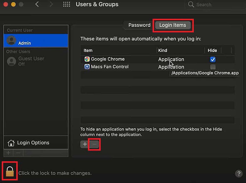Go back with the left chevron

tap(37, 5)
